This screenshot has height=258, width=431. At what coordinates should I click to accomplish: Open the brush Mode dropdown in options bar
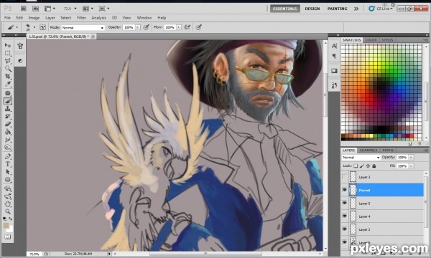83,27
